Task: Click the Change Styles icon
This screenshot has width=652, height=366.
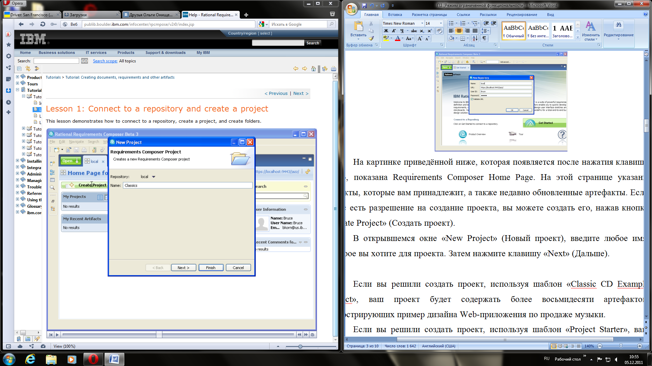Action: [590, 26]
